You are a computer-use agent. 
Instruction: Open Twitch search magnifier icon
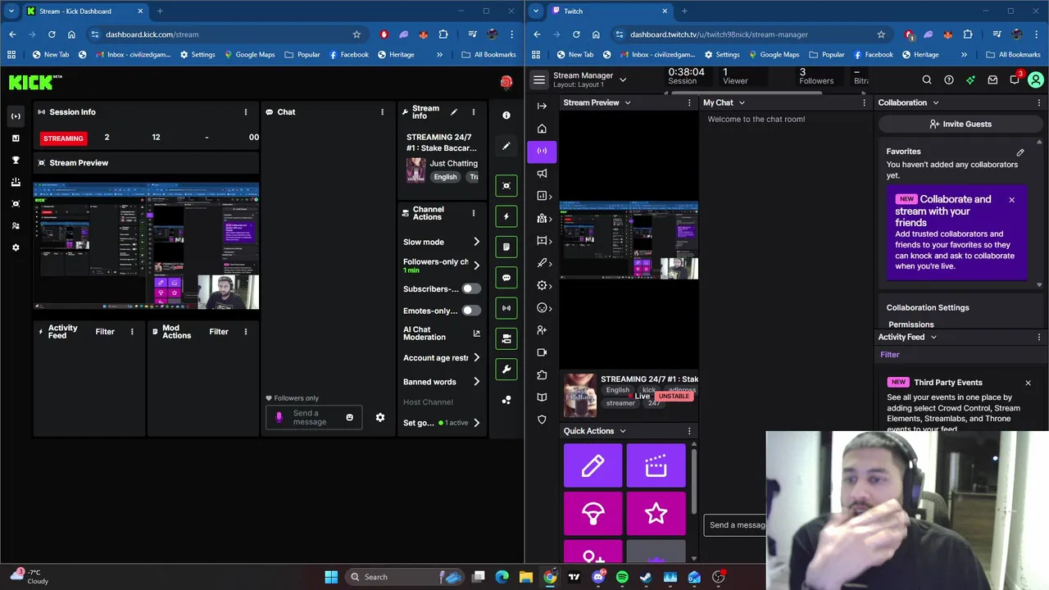[x=927, y=80]
